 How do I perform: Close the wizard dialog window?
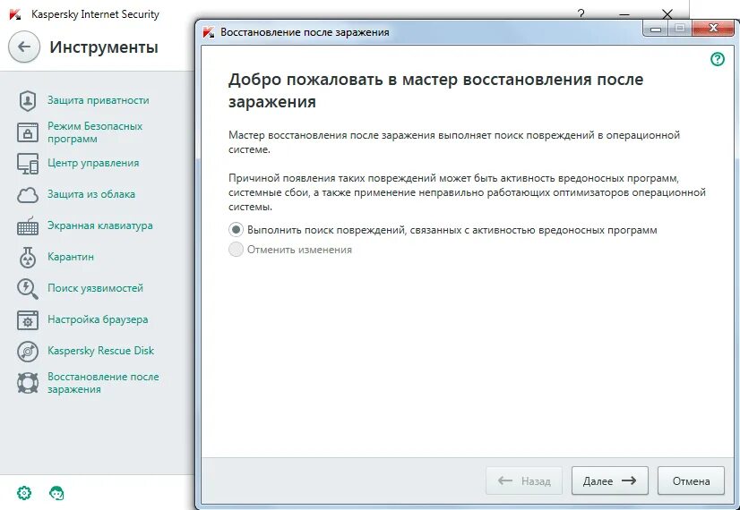click(713, 29)
